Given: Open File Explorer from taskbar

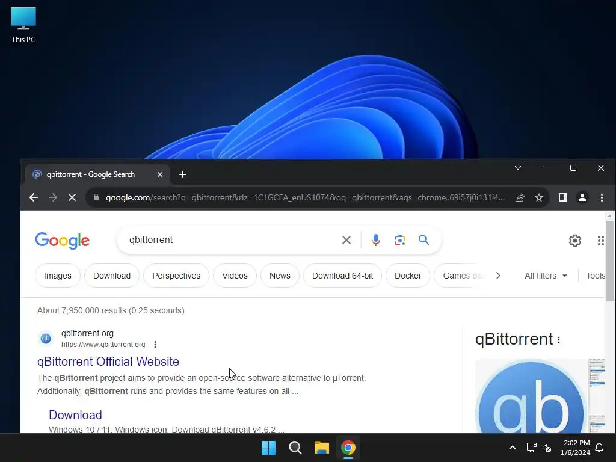Looking at the screenshot, I should tap(321, 448).
